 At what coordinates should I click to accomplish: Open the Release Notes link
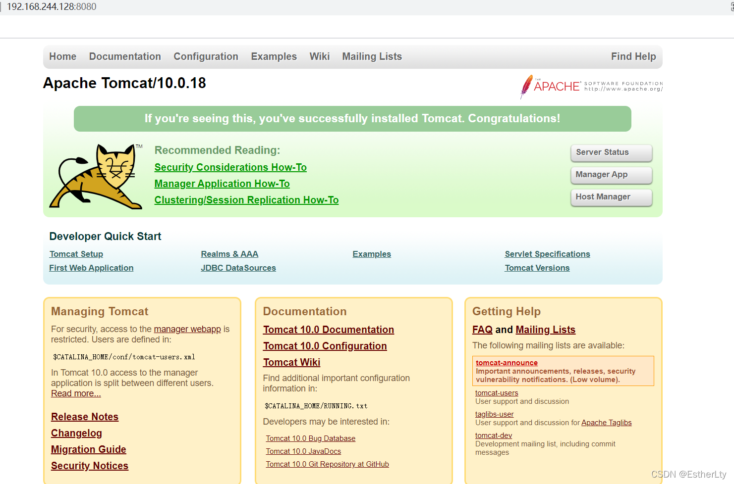coord(85,417)
